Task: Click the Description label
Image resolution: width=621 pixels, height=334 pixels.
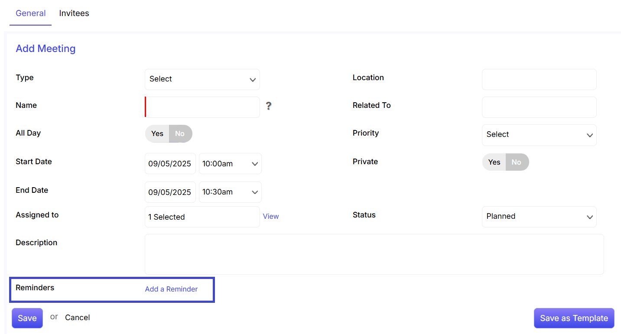Action: click(36, 243)
